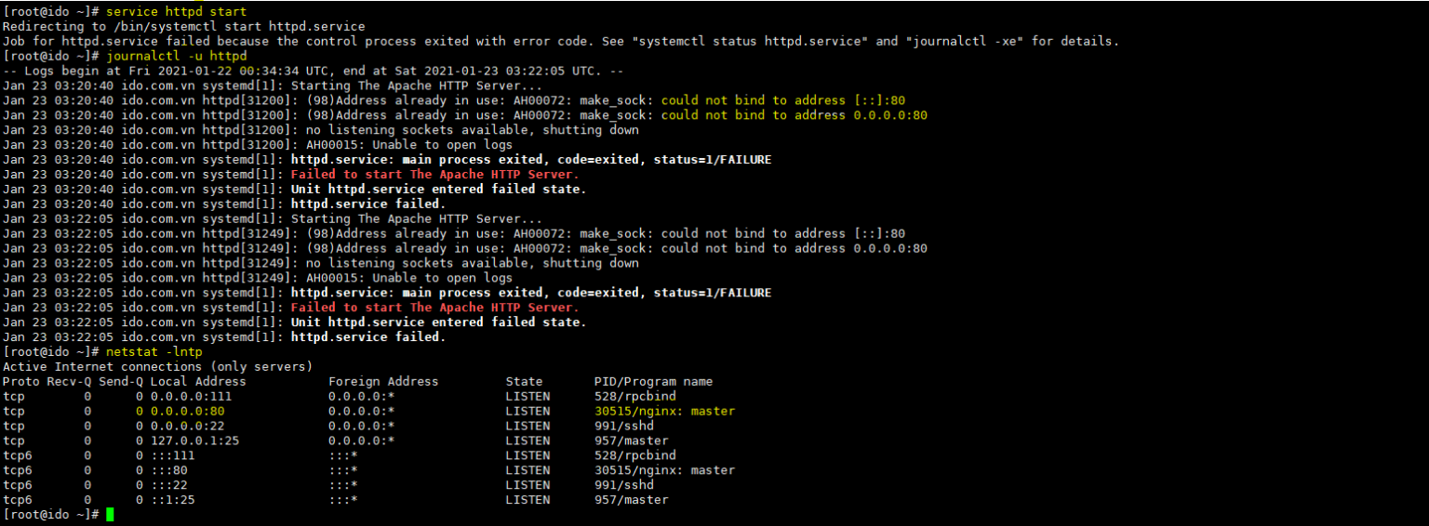This screenshot has width=1429, height=526.
Task: Click the "journalctl -u httpd" command
Action: [177, 57]
